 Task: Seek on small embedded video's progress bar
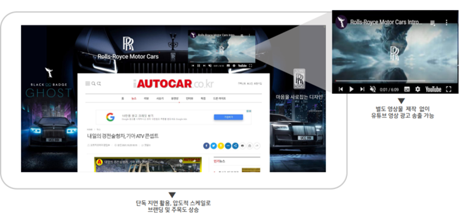point(221,62)
